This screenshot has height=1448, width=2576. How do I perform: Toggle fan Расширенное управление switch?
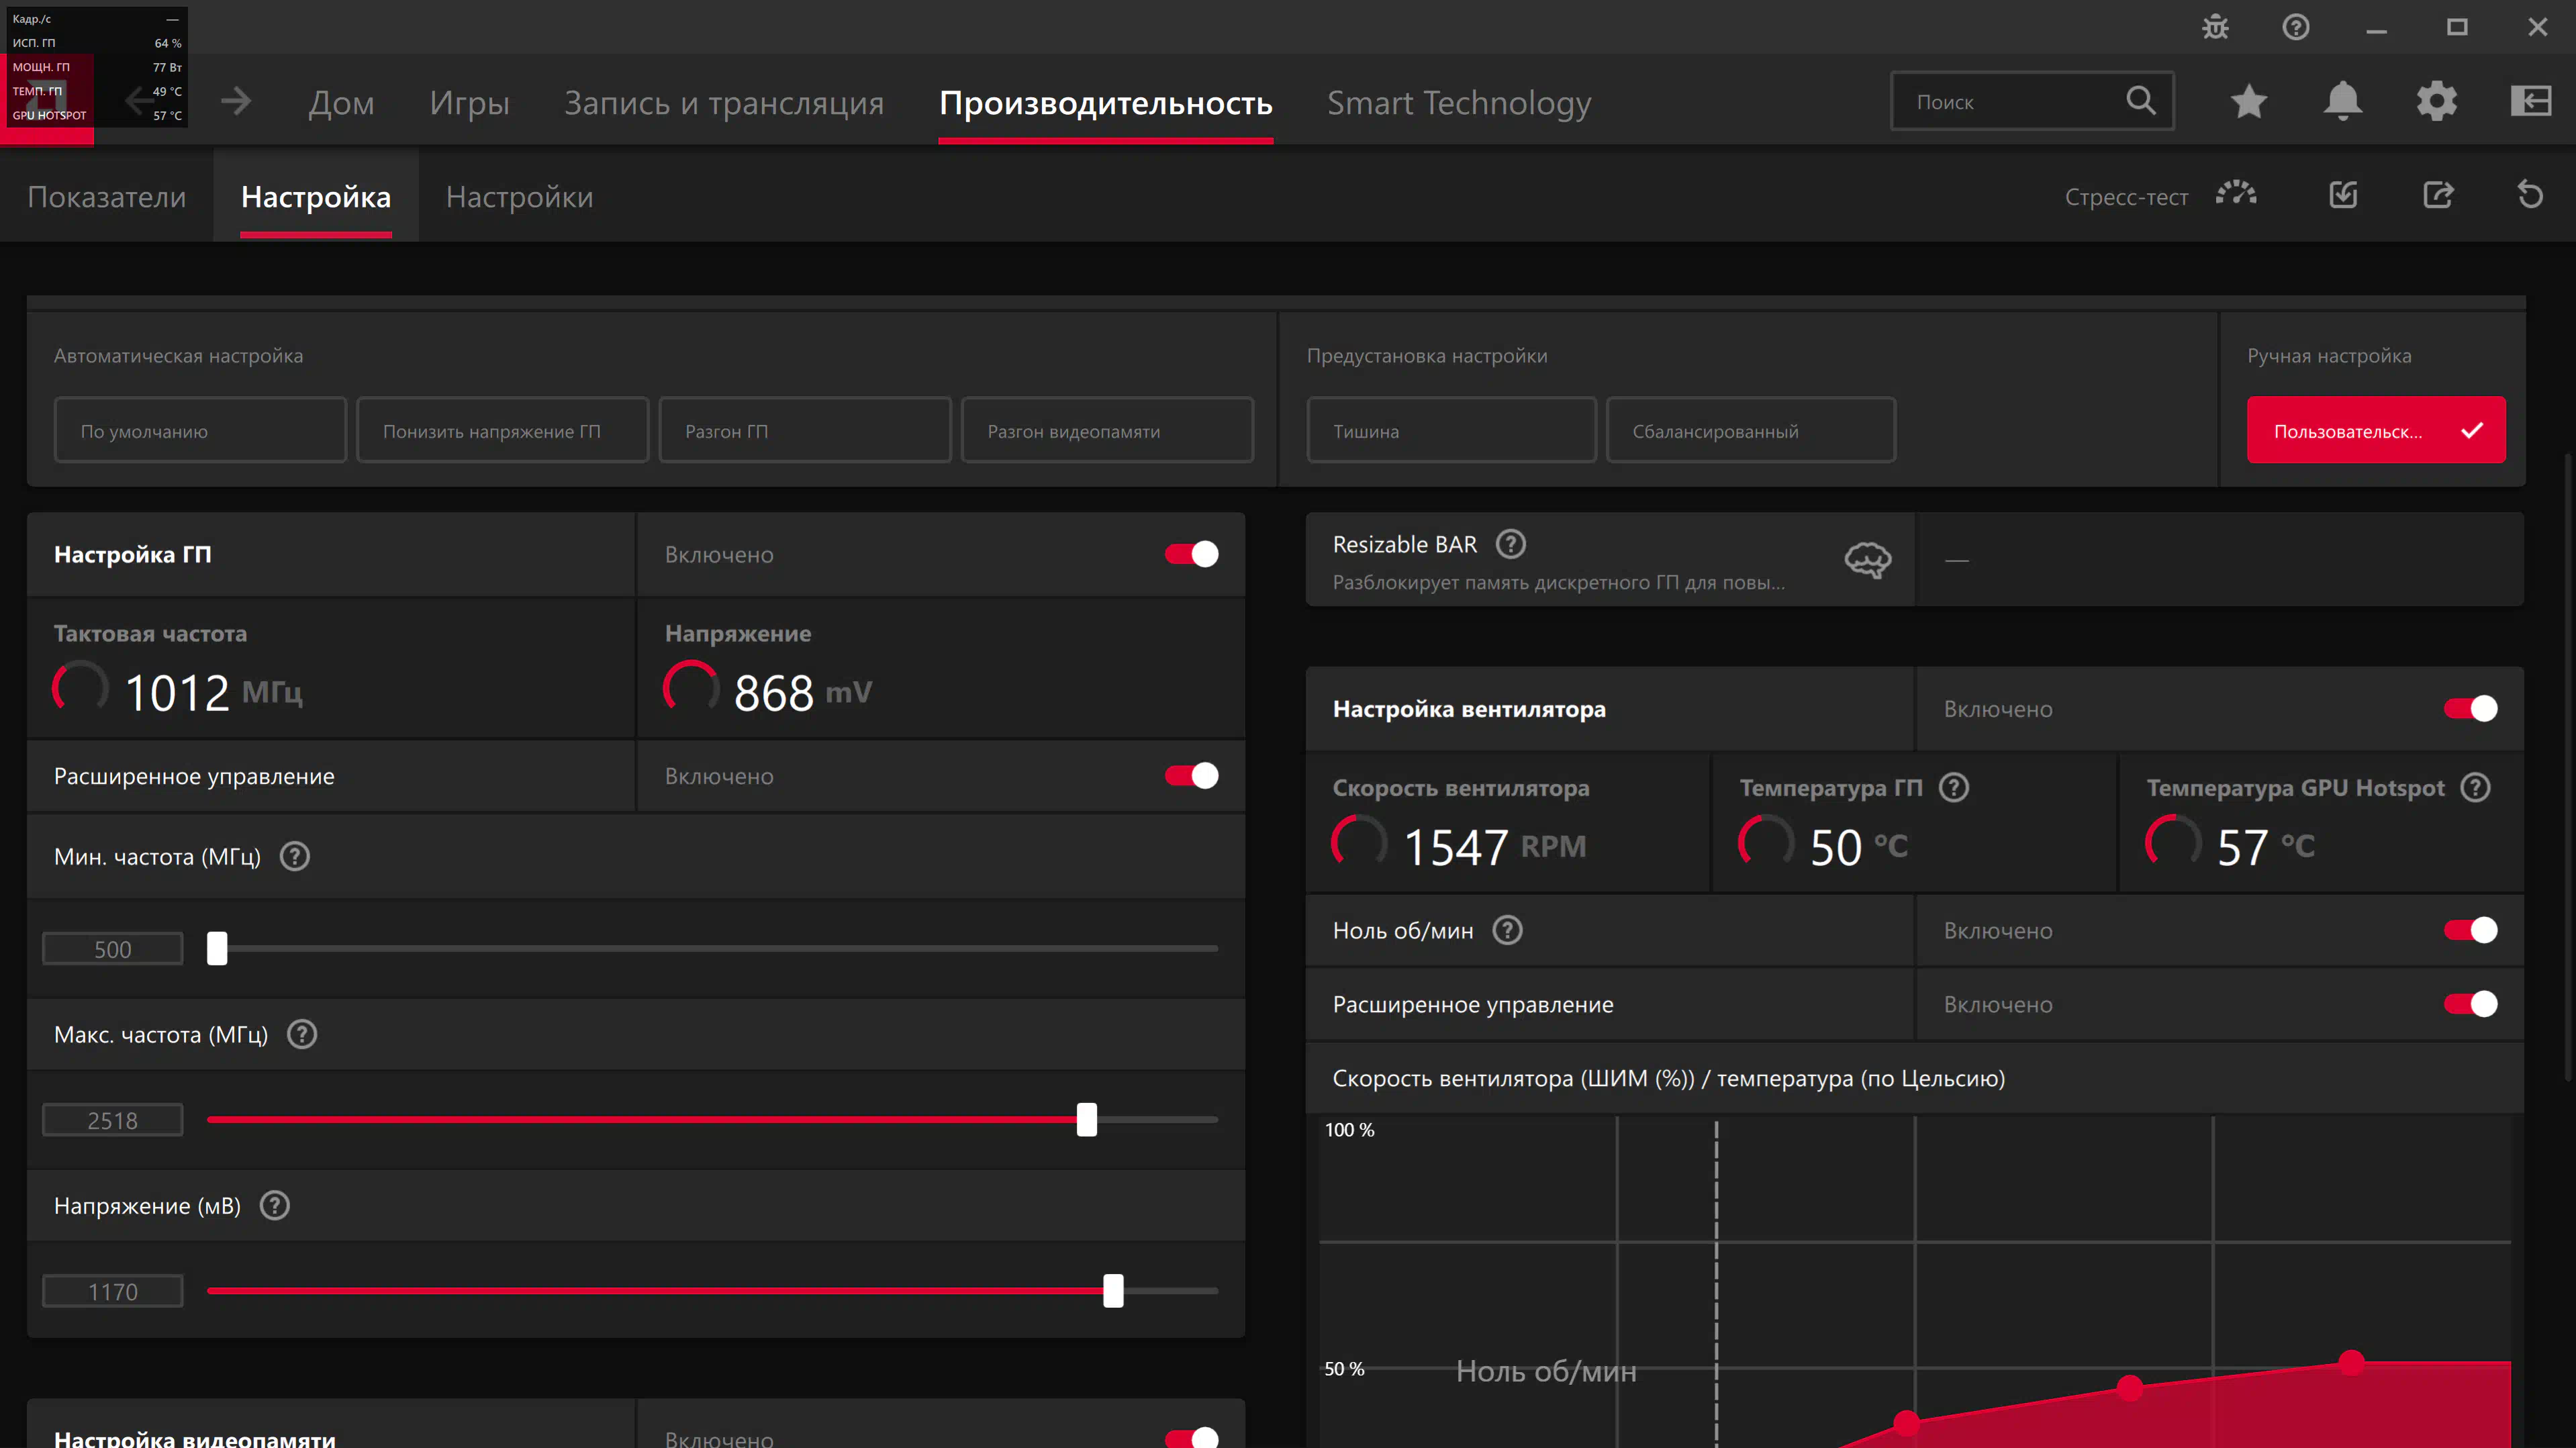(2470, 1004)
